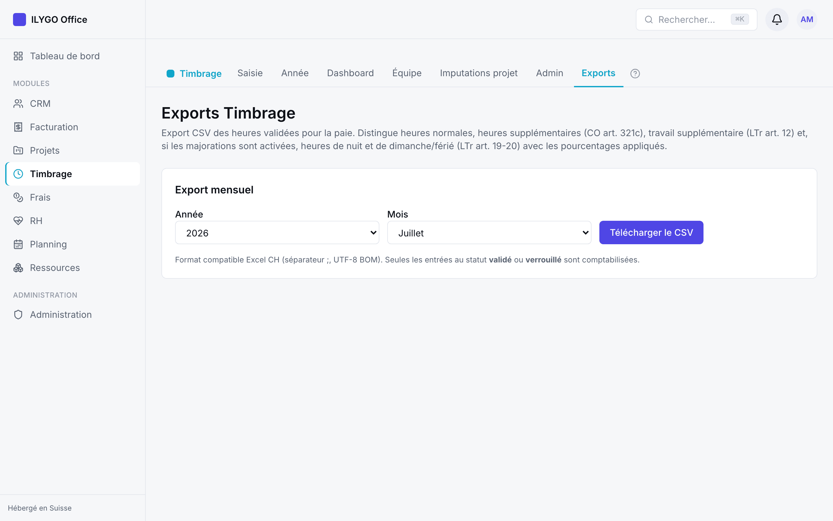Click the Hébergé en Suisse footer text
Image resolution: width=833 pixels, height=521 pixels.
(40, 508)
